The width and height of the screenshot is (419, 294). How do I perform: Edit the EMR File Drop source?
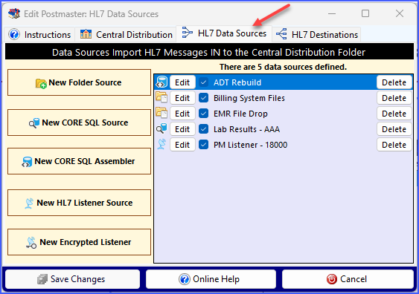(182, 114)
